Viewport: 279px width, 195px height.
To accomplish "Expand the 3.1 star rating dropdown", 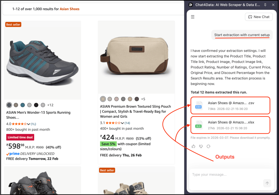I will [122, 123].
